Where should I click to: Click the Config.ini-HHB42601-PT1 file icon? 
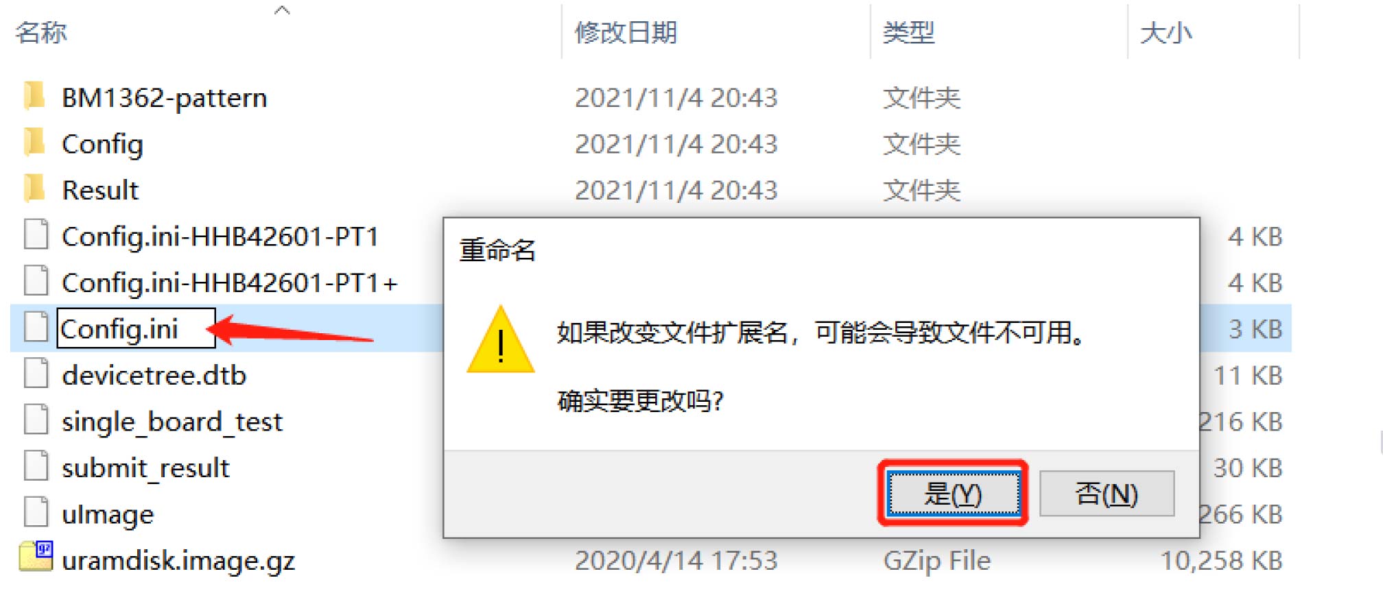click(36, 234)
